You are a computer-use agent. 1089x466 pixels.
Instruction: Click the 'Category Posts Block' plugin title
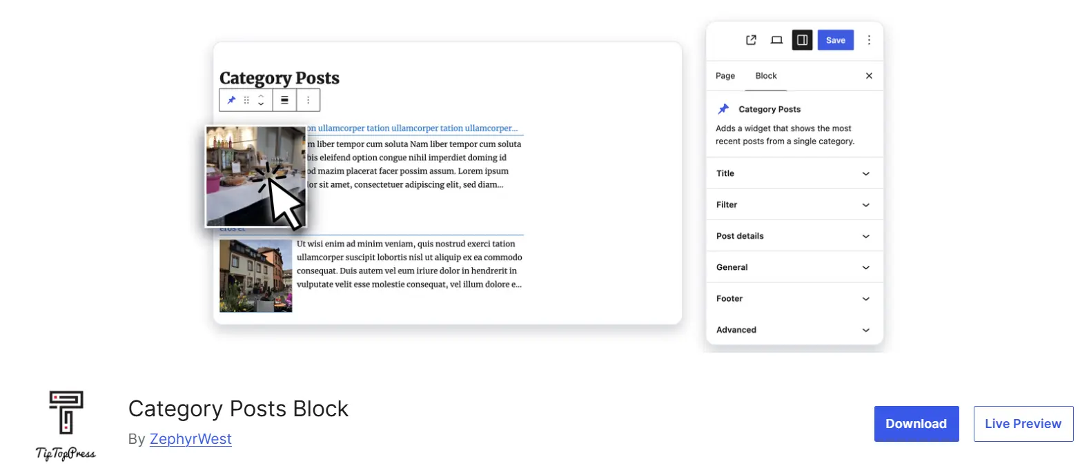tap(239, 409)
